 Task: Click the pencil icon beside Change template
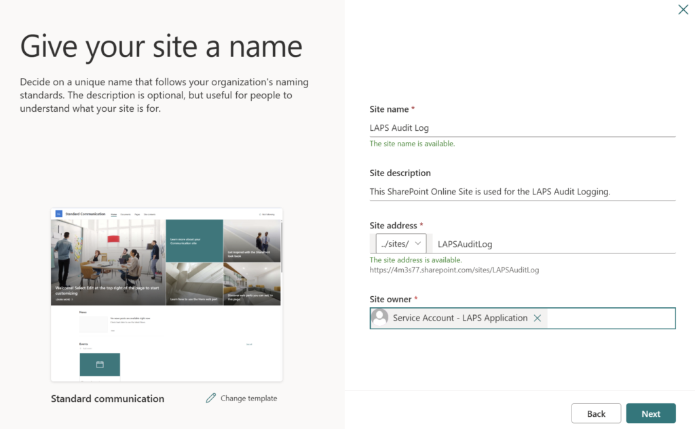tap(211, 398)
